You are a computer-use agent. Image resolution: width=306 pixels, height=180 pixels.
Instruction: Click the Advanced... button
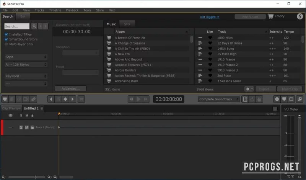point(71,88)
